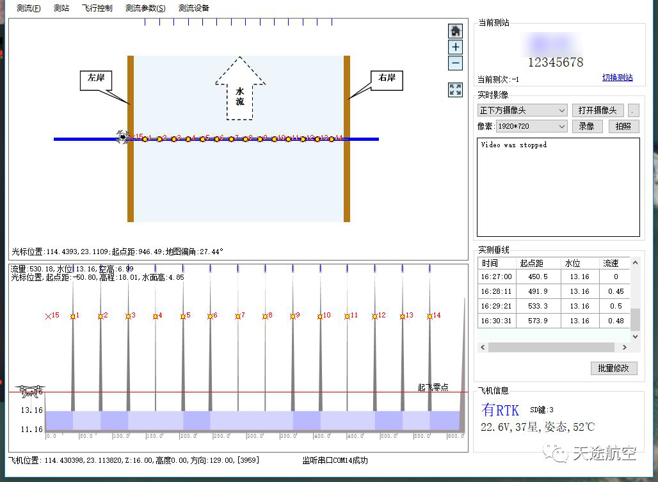Click the table's horizontal scrollbar right arrow
This screenshot has height=482, width=658.
[625, 348]
